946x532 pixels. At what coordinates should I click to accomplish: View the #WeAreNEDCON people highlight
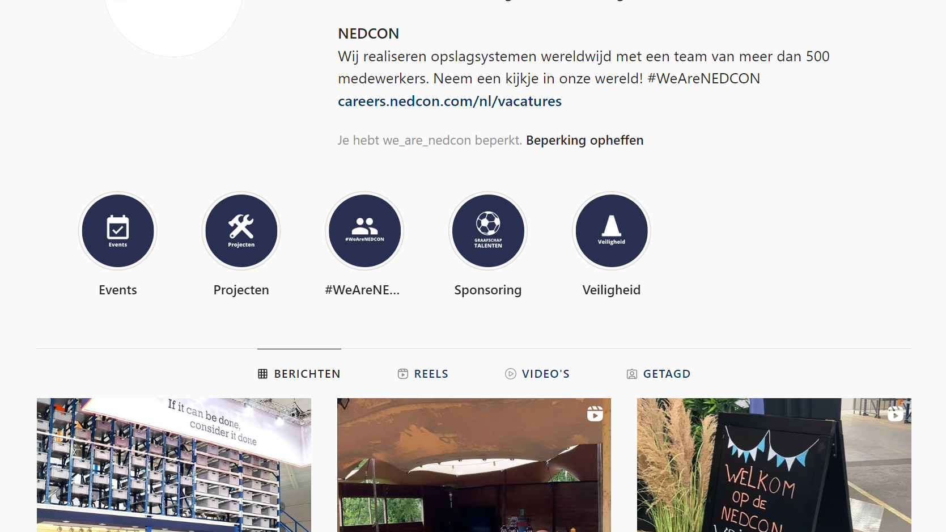point(364,231)
